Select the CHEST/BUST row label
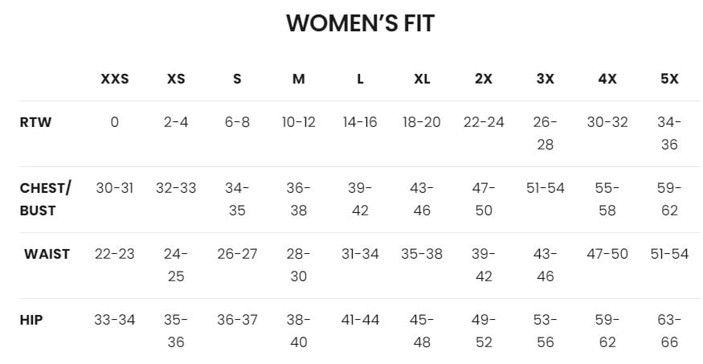The height and width of the screenshot is (364, 703). coord(45,199)
